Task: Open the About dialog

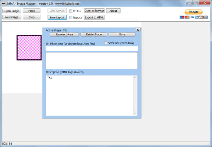Action: pos(113,11)
